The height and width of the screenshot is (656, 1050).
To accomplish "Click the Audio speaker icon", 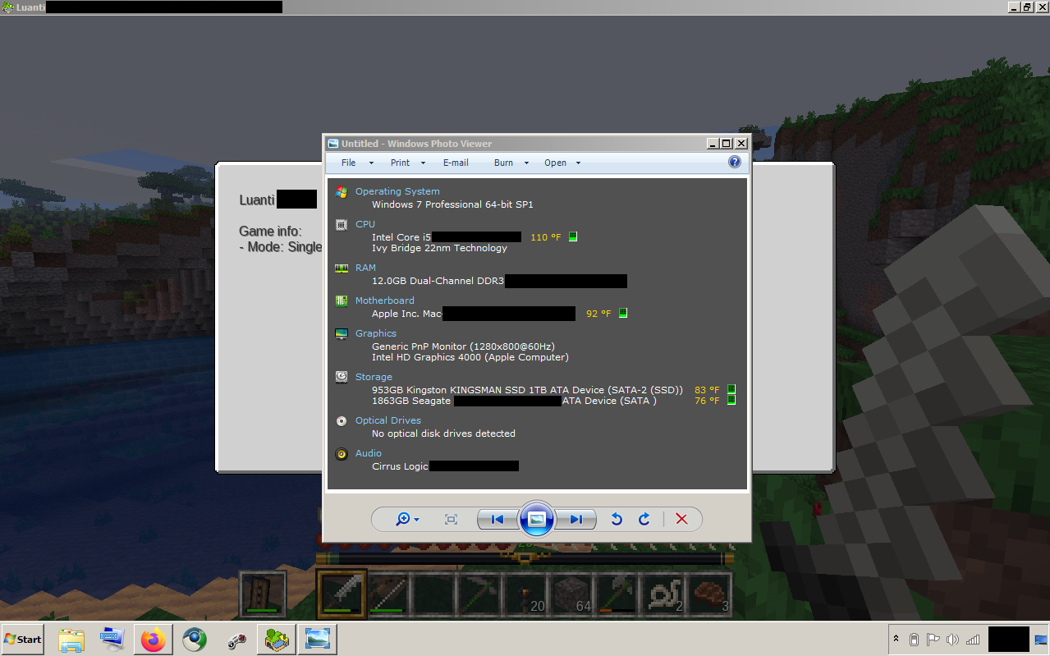I will (x=342, y=453).
